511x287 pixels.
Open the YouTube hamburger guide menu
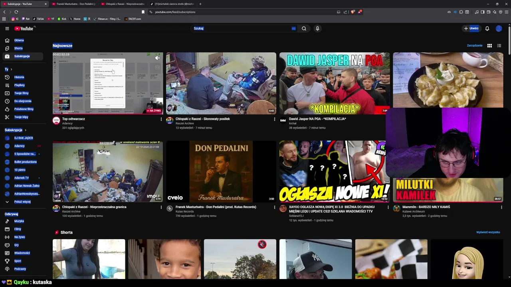(x=7, y=28)
